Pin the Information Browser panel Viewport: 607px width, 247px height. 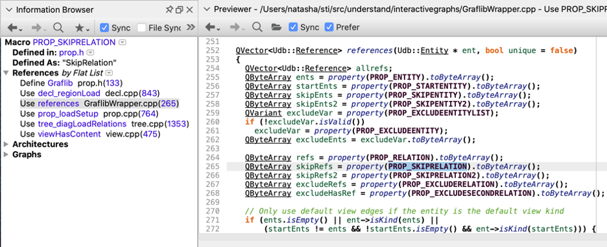pos(169,10)
